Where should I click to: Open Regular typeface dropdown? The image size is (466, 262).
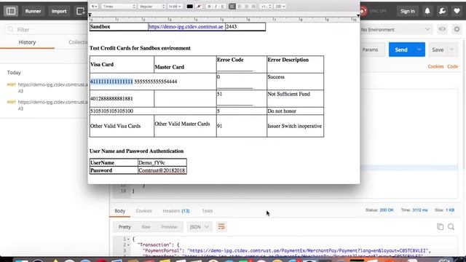click(152, 7)
